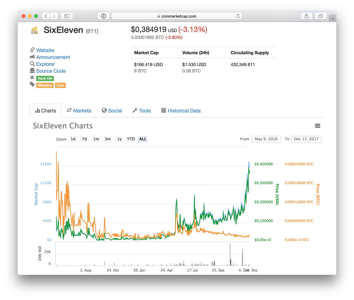Show all tabs overview in Safari
The image size is (354, 300).
coord(321,16)
